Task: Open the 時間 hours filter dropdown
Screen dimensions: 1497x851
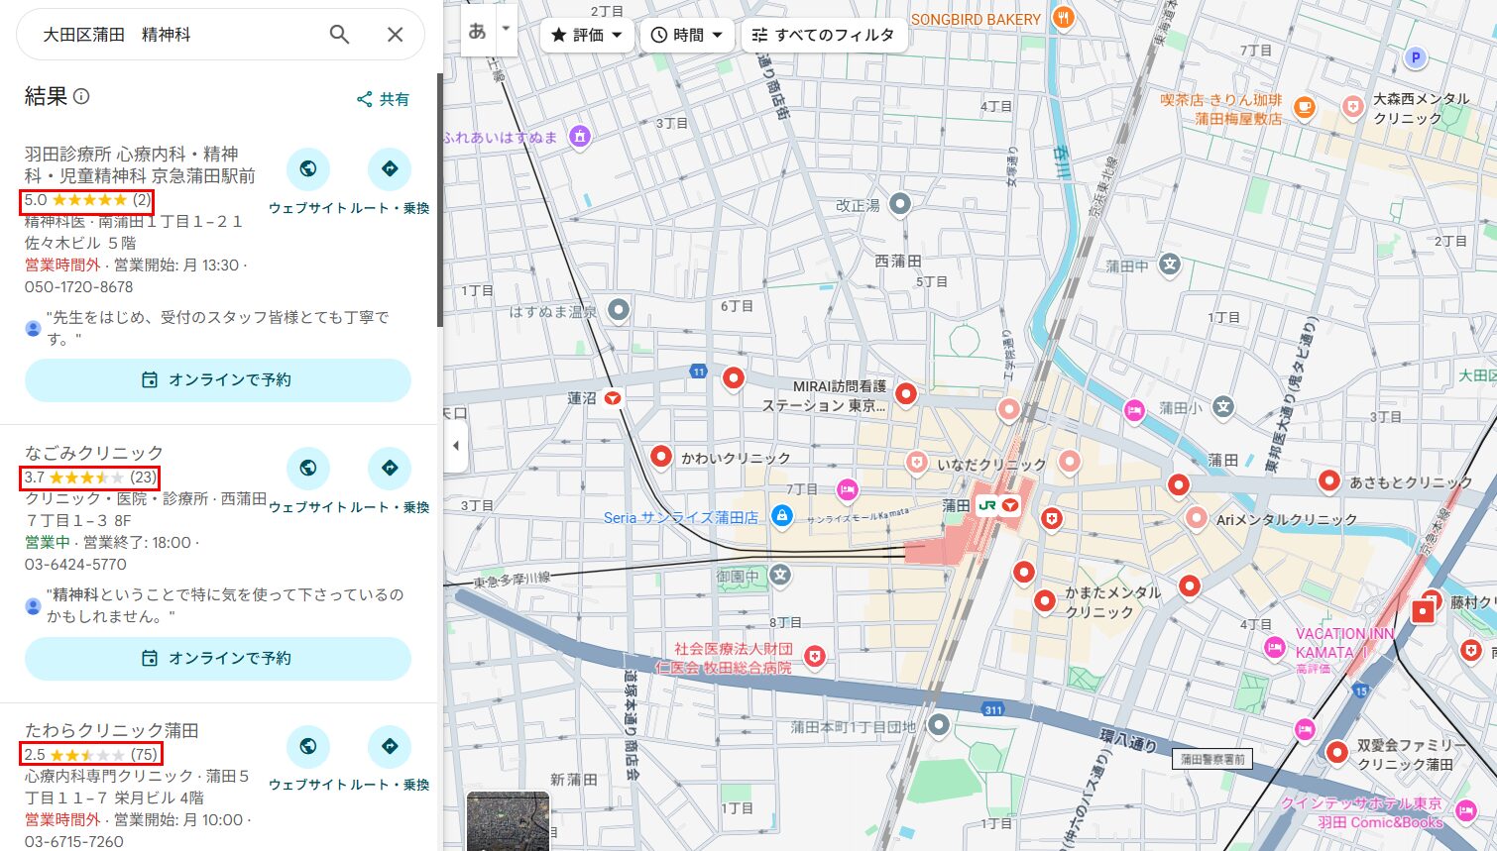Action: click(687, 35)
